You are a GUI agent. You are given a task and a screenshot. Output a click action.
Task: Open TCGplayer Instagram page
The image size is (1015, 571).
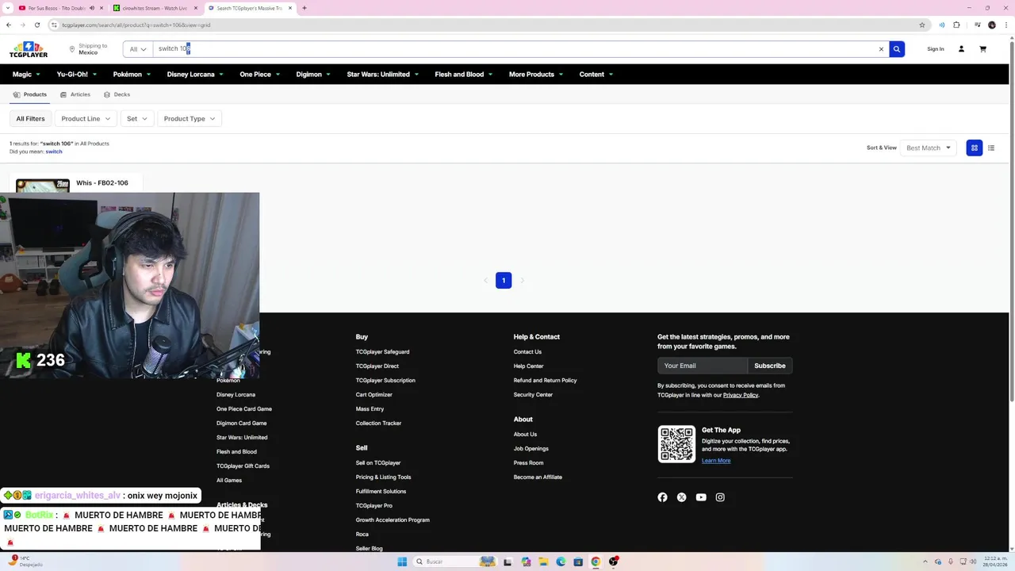[720, 497]
